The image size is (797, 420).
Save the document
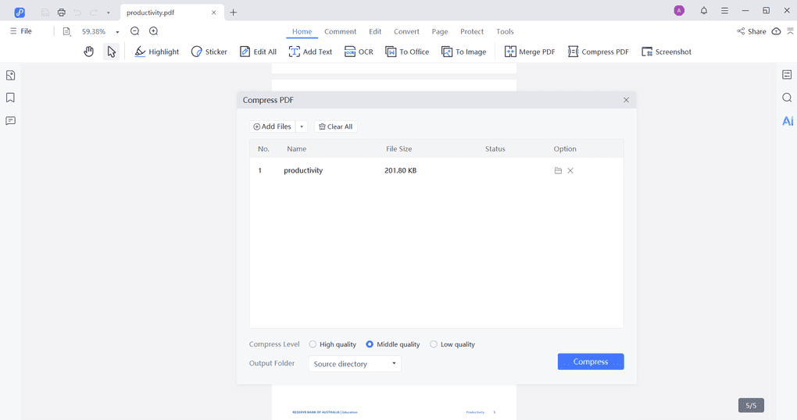point(45,12)
